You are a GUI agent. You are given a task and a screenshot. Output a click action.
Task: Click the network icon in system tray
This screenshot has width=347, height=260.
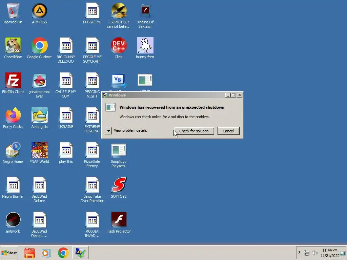click(306, 253)
